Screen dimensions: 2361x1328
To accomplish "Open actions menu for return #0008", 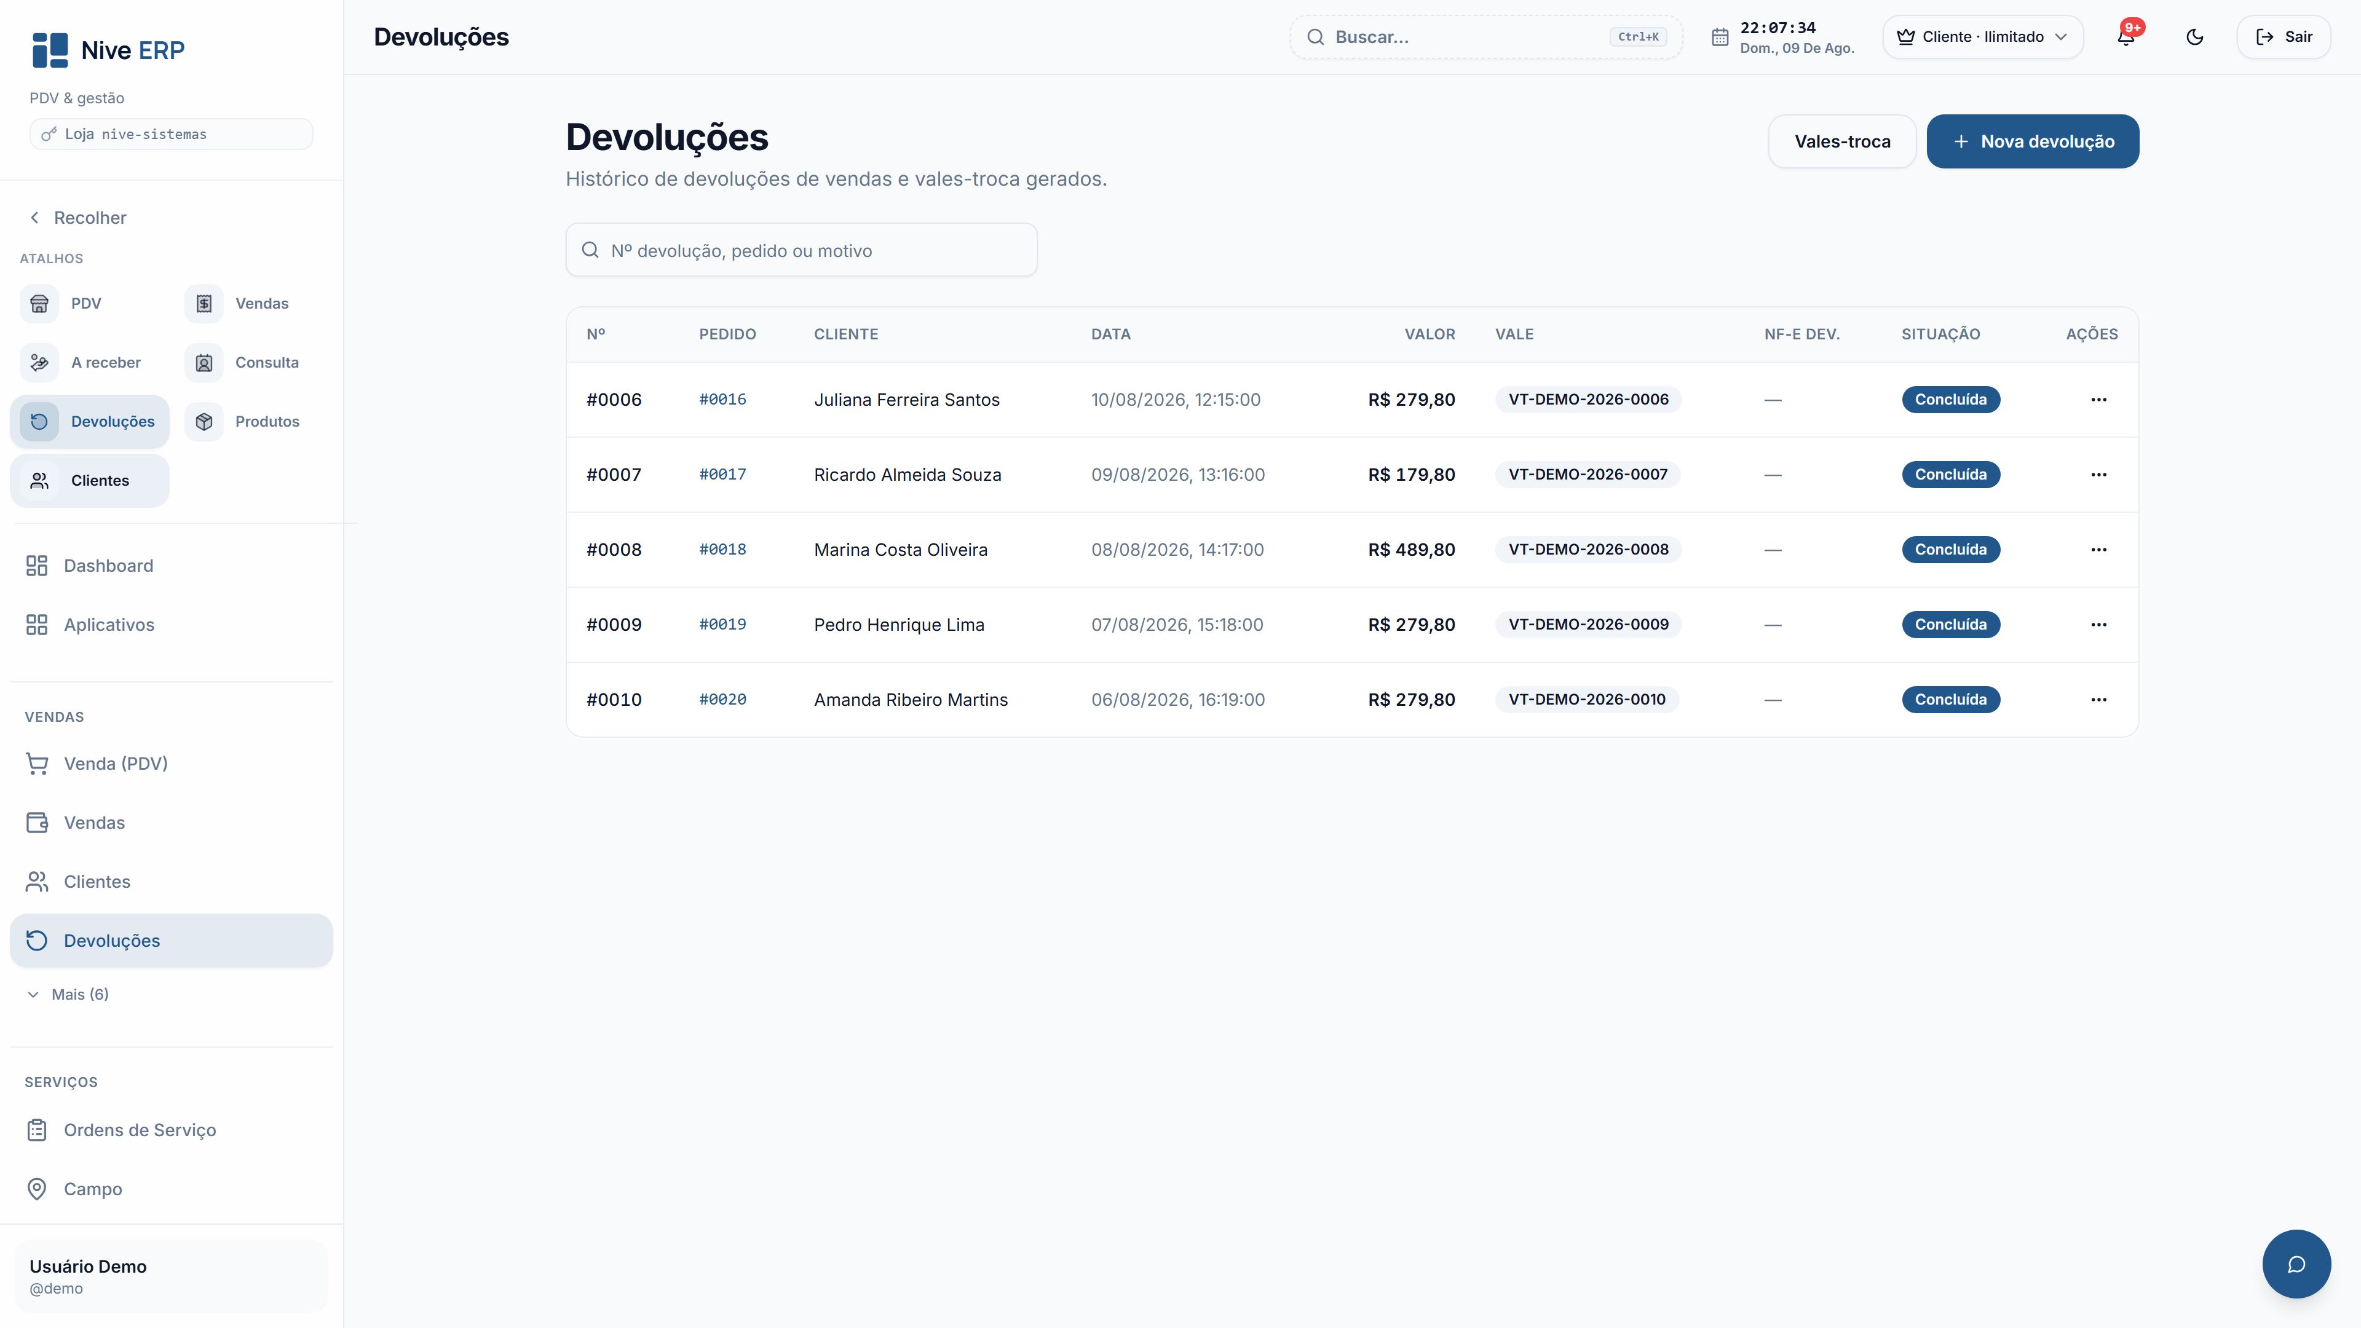I will point(2099,550).
